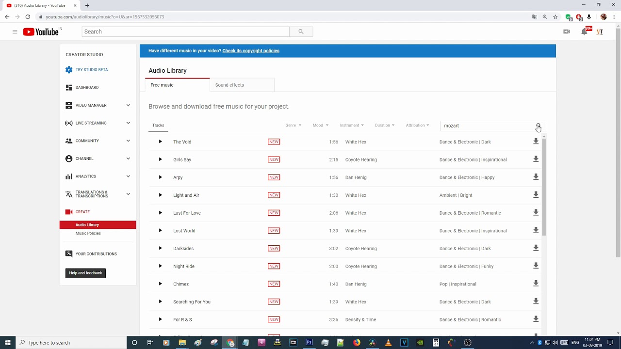Download The Void track

536,142
